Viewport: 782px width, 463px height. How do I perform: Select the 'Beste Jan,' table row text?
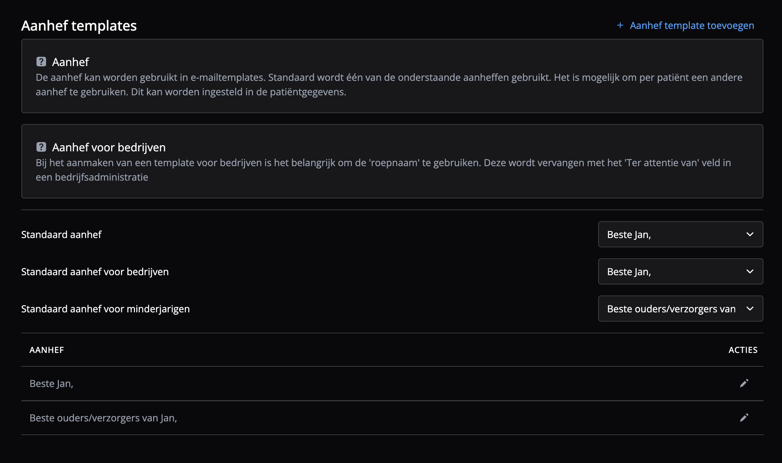52,384
